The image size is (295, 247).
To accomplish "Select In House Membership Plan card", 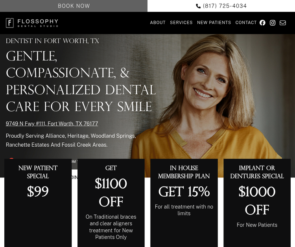I will pos(184,203).
